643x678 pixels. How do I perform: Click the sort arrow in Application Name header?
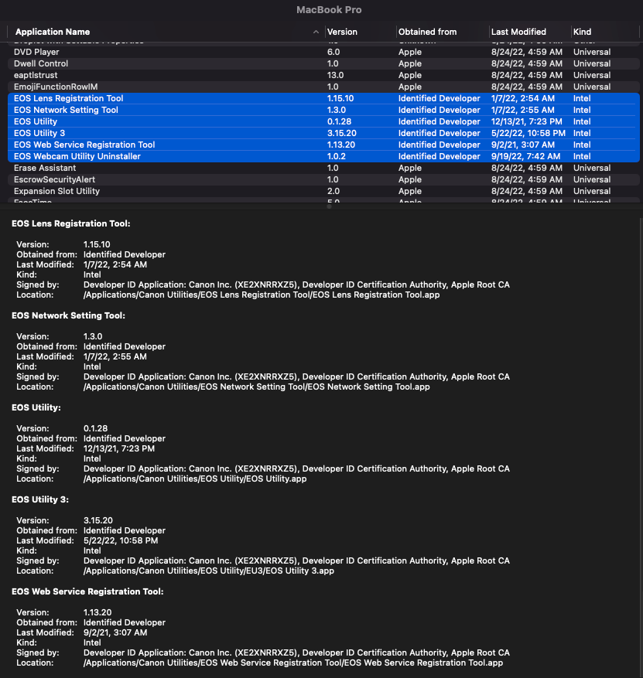pos(316,32)
